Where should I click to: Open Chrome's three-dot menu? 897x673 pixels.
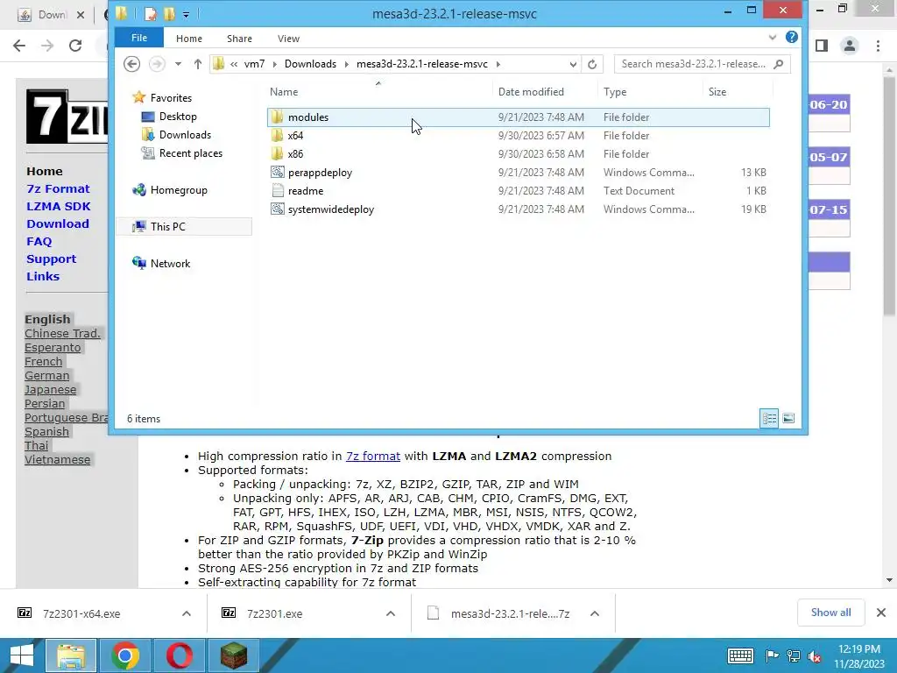(878, 46)
